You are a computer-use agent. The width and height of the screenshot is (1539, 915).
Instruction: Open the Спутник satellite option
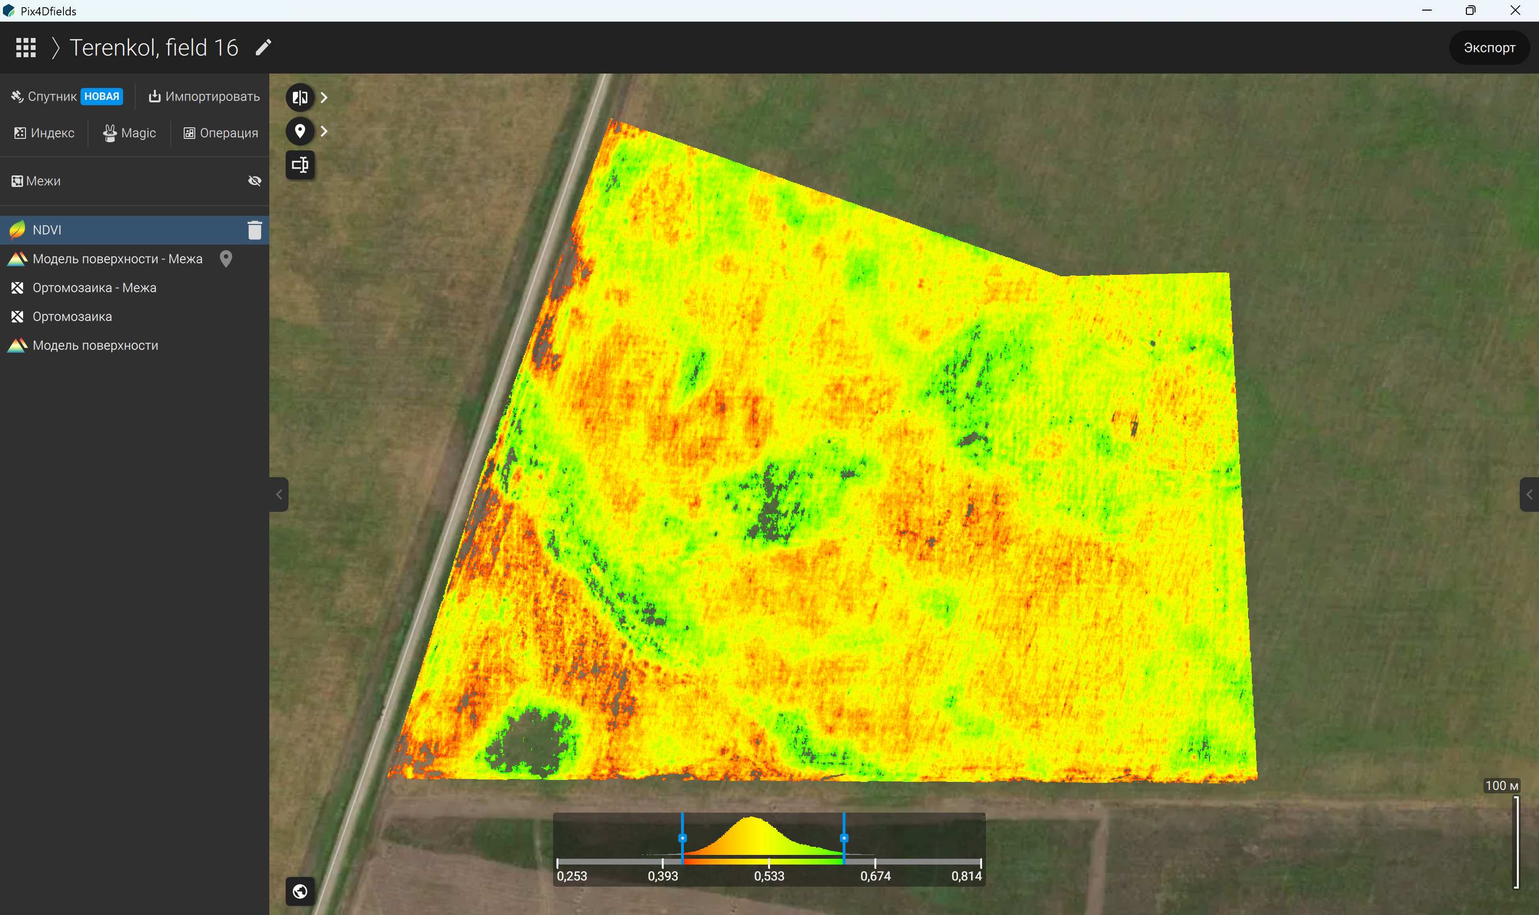[67, 97]
